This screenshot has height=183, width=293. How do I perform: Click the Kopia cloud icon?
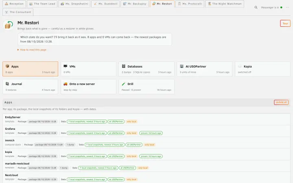240,66
